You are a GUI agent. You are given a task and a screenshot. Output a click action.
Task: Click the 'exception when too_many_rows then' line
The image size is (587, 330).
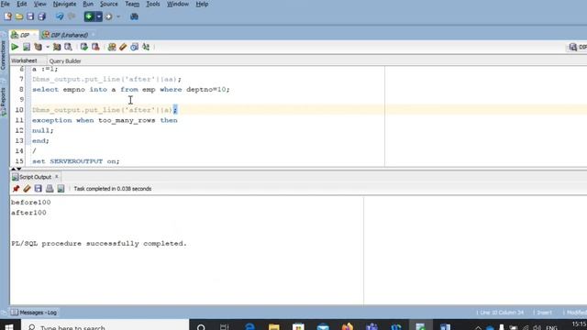[105, 120]
